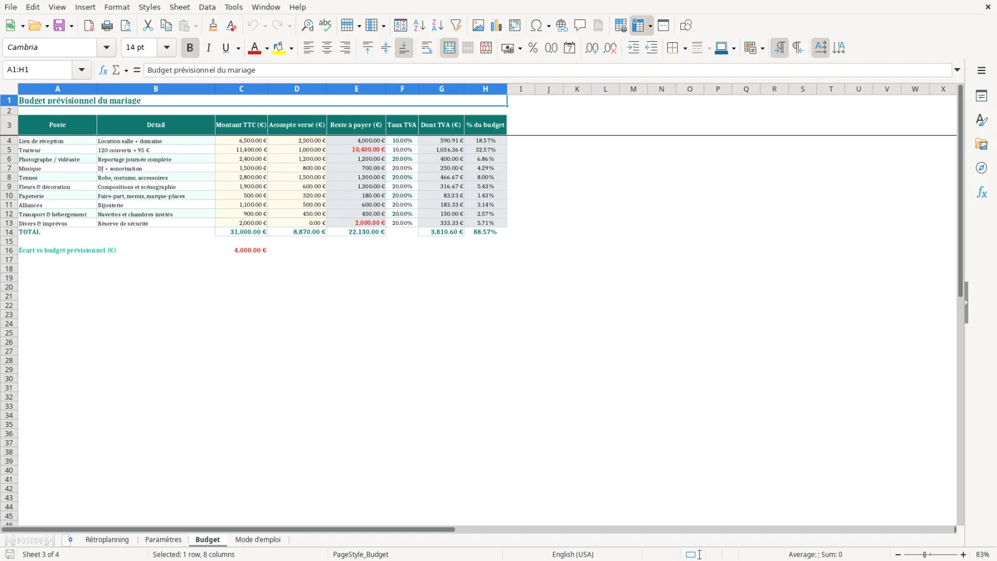This screenshot has height=561, width=997.
Task: Switch to Mode d'emploi sheet tab
Action: point(258,540)
